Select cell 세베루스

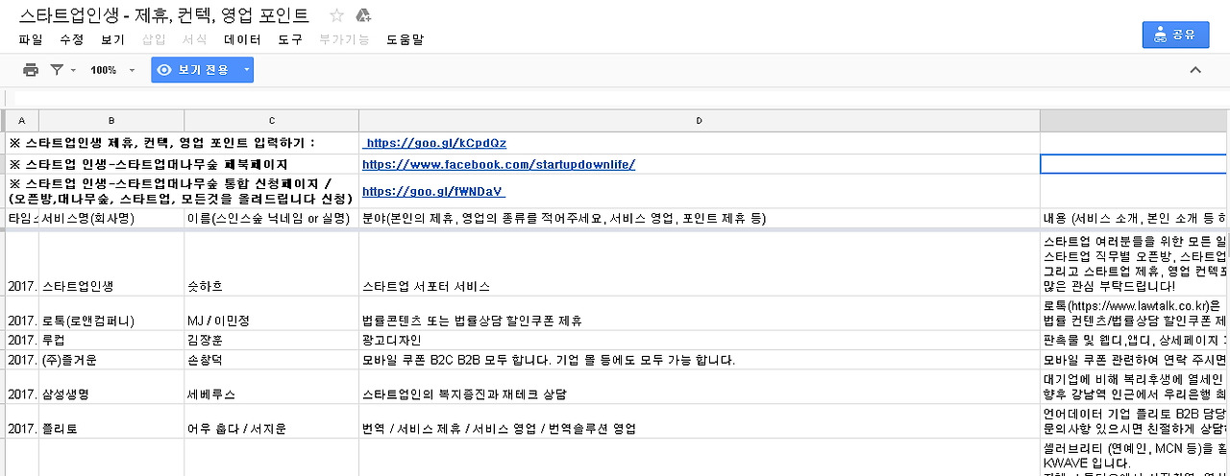272,387
